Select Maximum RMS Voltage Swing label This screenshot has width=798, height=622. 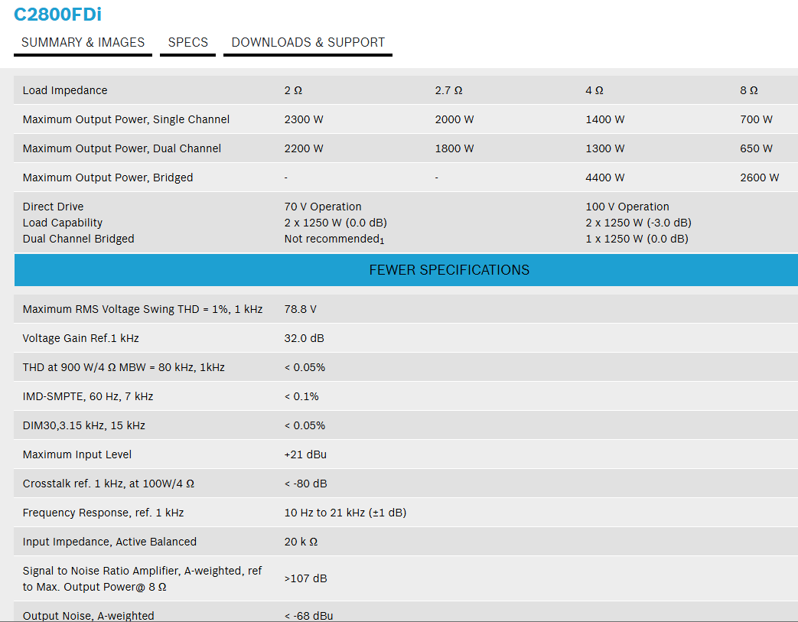click(x=142, y=309)
